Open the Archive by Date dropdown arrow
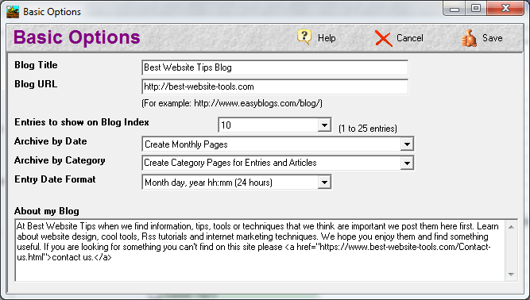530x300 pixels. click(x=407, y=144)
